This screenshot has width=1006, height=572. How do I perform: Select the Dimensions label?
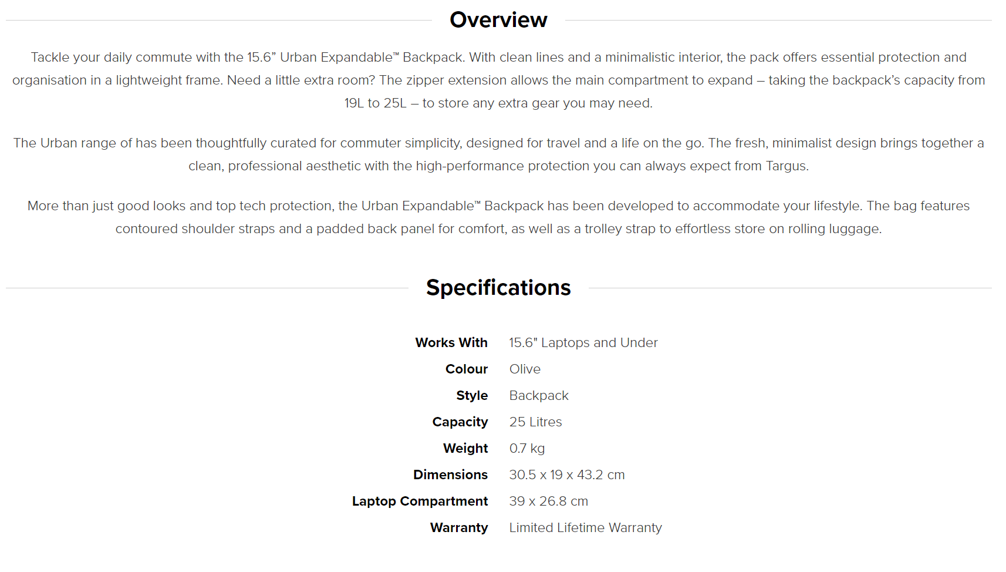450,475
